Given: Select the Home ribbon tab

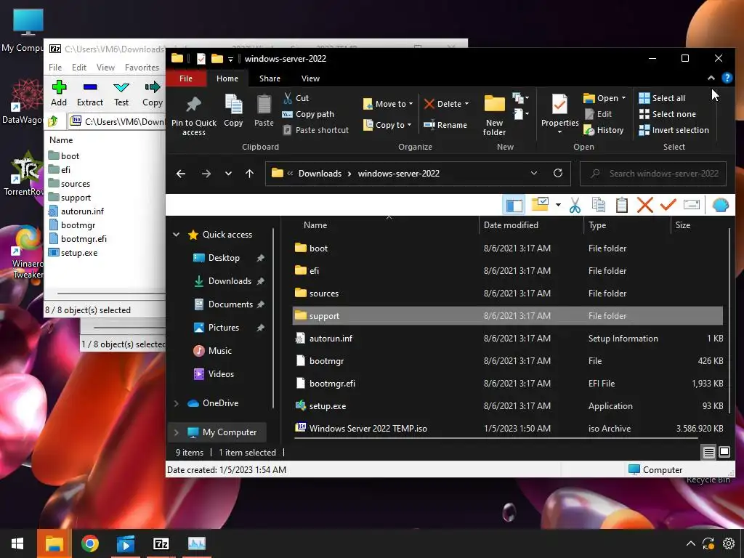Looking at the screenshot, I should [x=227, y=78].
